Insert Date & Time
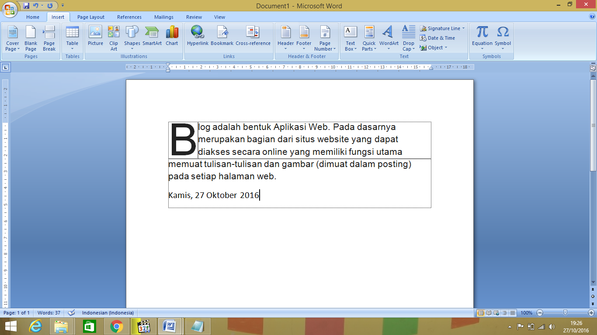 point(438,38)
